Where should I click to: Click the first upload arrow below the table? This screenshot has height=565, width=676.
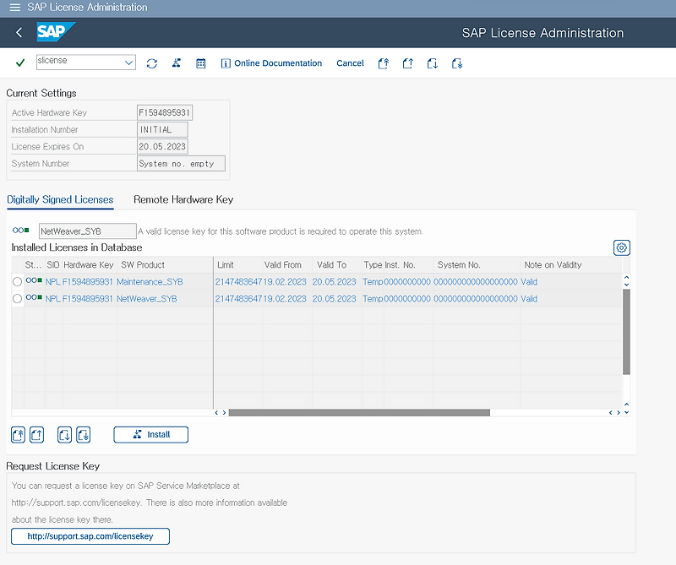click(x=18, y=434)
